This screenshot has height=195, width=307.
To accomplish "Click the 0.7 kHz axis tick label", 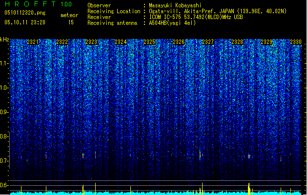I will tap(4, 161).
